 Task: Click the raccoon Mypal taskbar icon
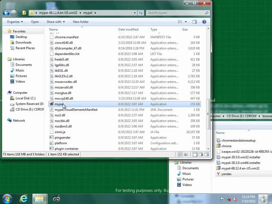(56, 199)
